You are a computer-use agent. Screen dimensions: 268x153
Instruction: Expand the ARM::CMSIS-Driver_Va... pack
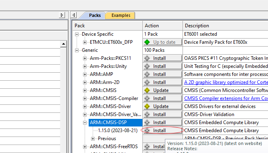pos(85,115)
